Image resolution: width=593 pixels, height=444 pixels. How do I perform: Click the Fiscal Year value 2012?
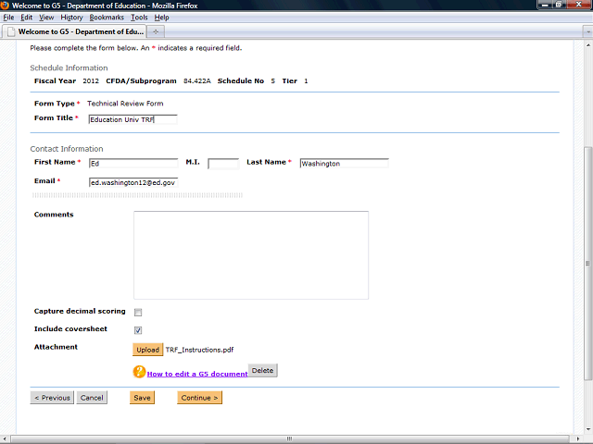[91, 80]
